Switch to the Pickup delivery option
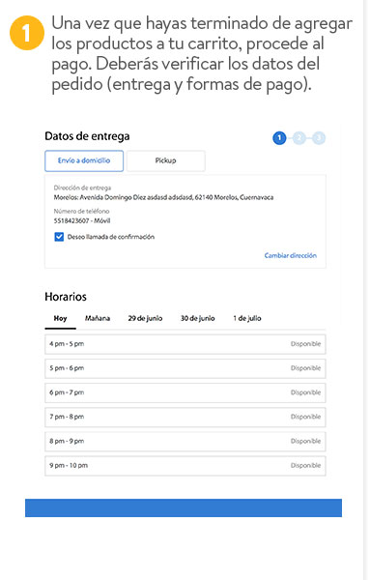 165,160
